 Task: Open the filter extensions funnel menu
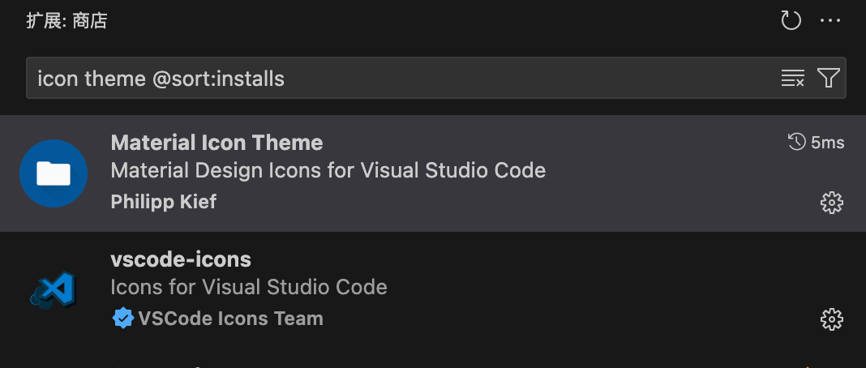click(828, 78)
